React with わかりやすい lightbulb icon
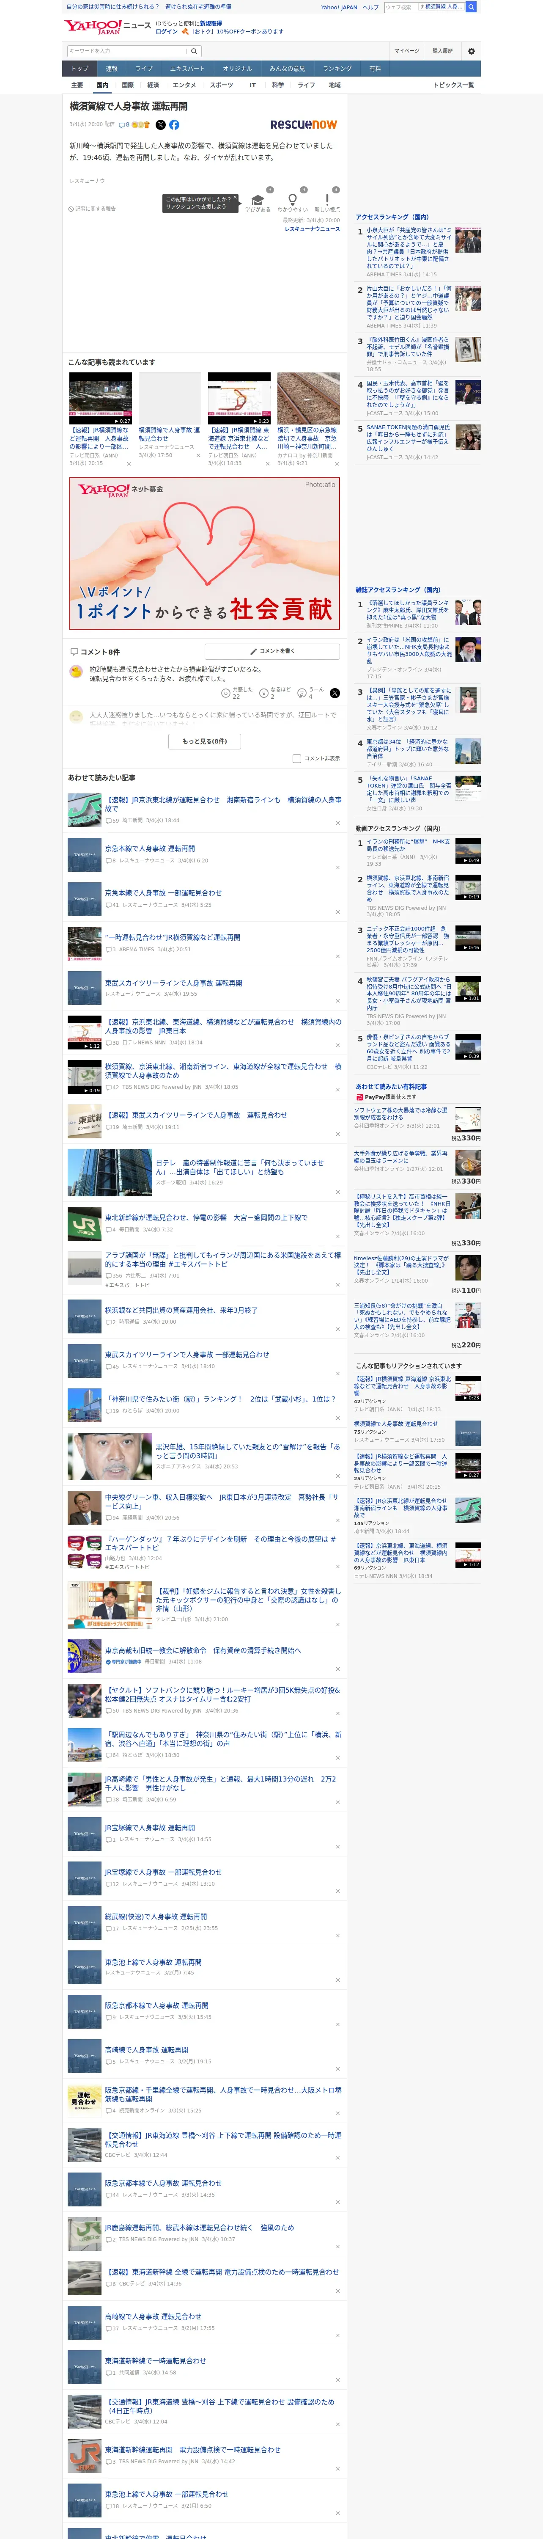 click(293, 200)
